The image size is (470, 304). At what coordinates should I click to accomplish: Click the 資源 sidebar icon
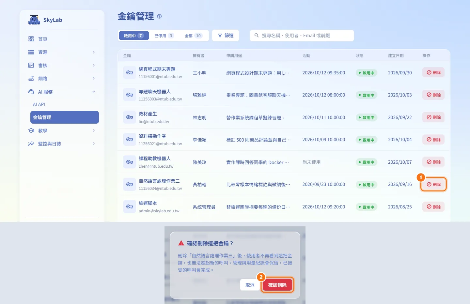coord(31,52)
